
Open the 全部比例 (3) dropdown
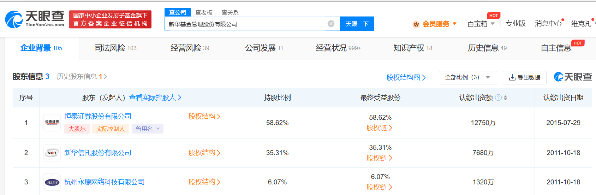[467, 77]
